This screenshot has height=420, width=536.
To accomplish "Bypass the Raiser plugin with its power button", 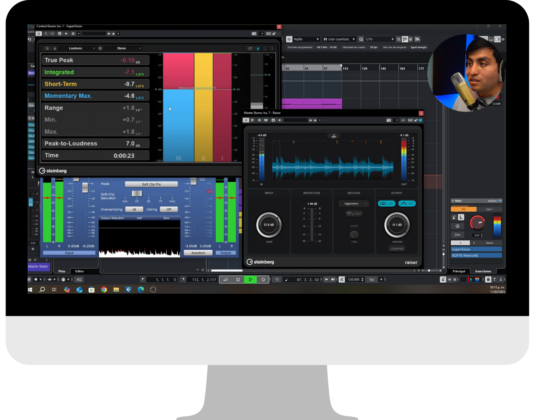I will point(246,120).
